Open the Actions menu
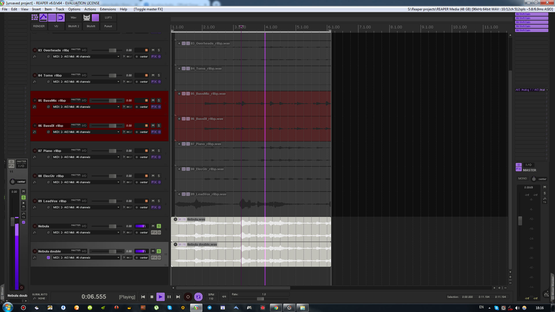Viewport: 555px width, 312px height. click(90, 9)
